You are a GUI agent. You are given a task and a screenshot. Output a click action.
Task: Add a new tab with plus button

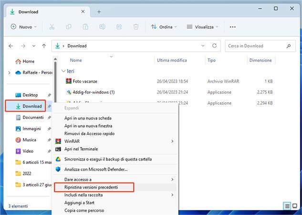point(99,12)
